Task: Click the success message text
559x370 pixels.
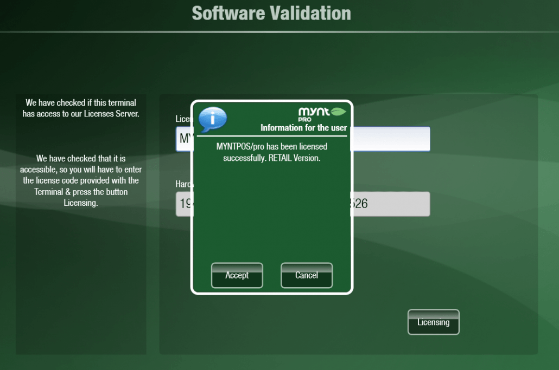Action: [271, 152]
